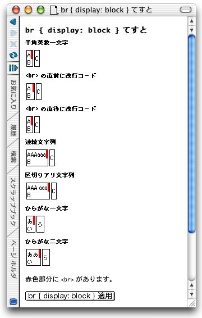Click the dimmed Forward arrow icon
Viewport: 202px width, 318px height.
pos(13,33)
